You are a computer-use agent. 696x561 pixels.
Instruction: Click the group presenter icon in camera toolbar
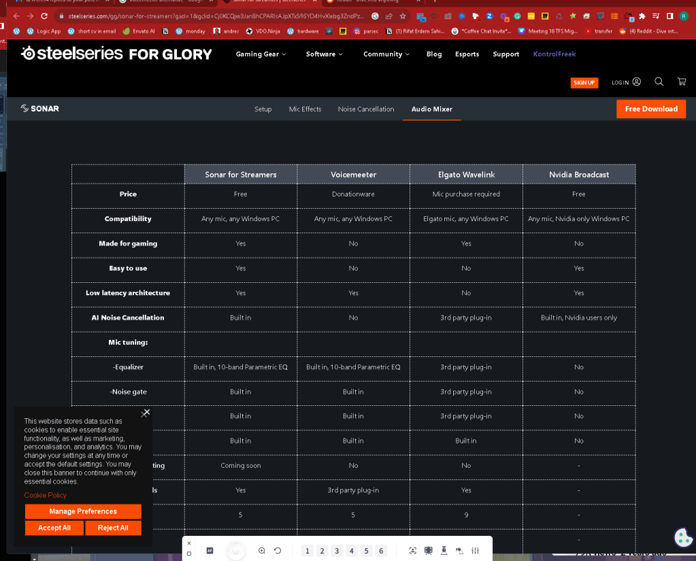pyautogui.click(x=429, y=550)
